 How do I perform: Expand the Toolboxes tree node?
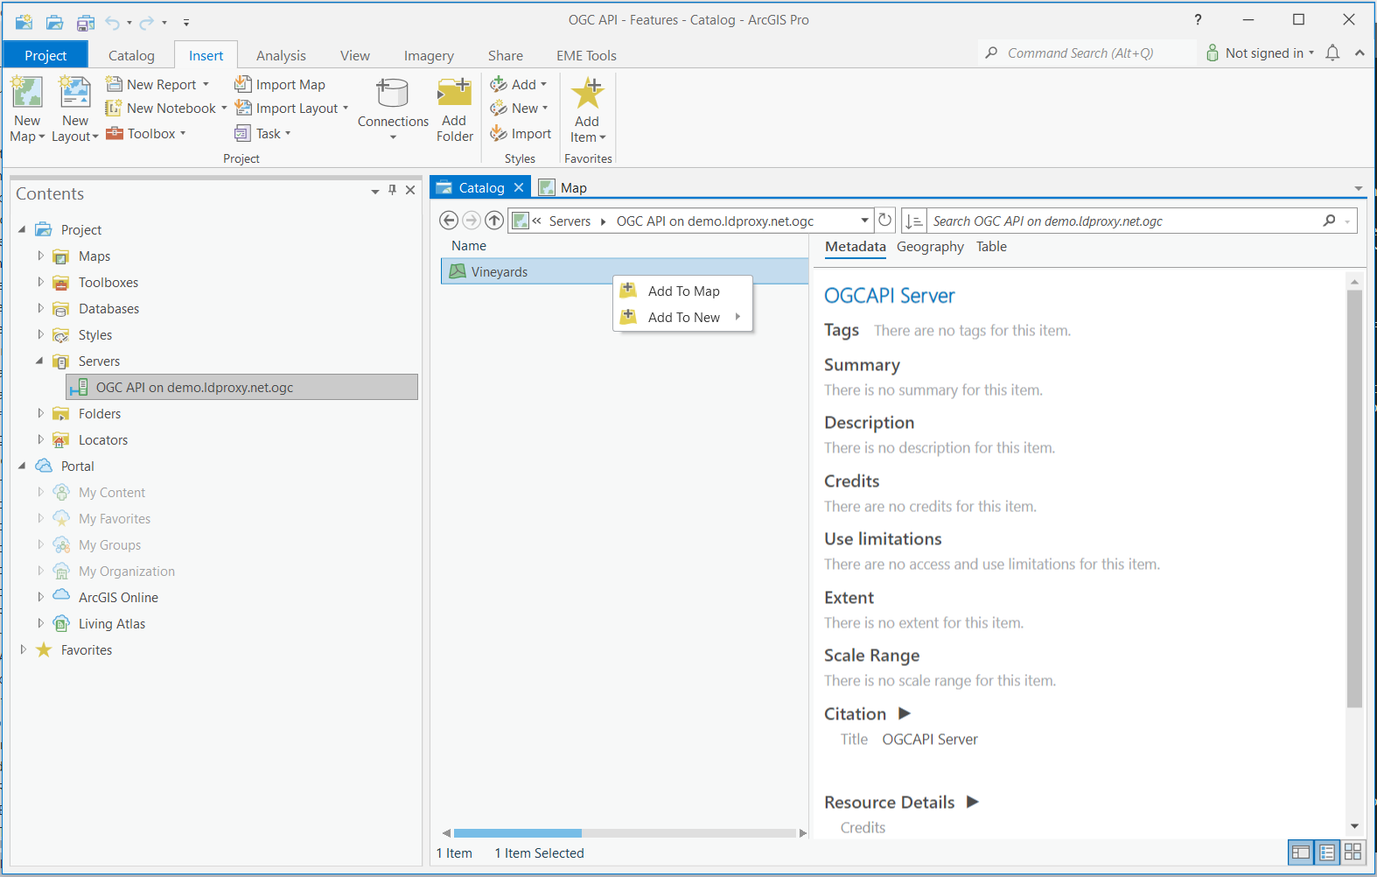(x=40, y=282)
